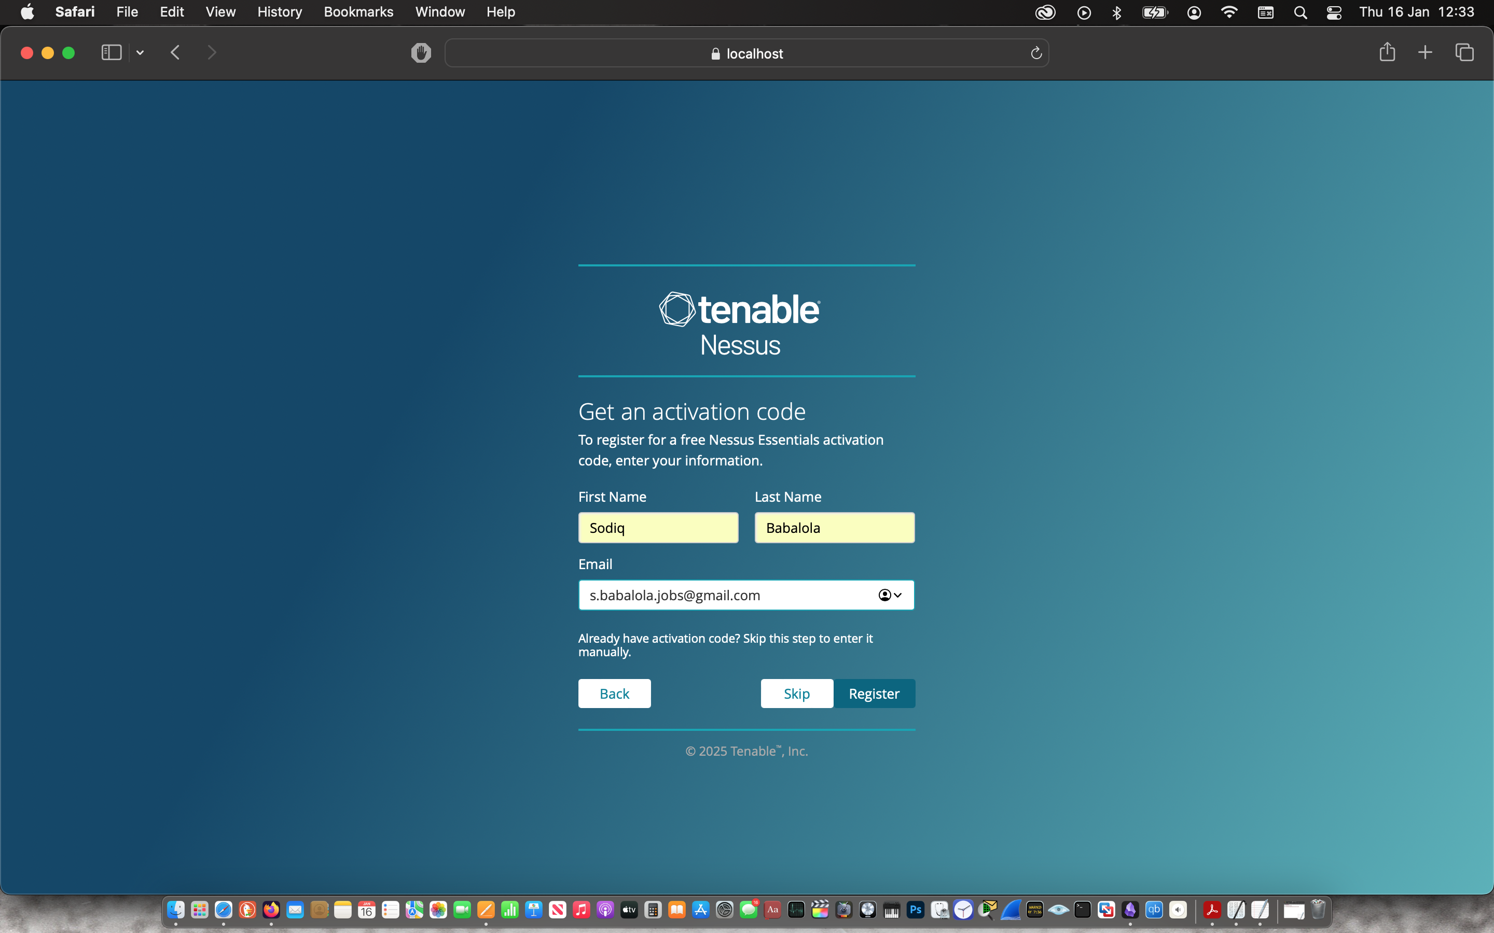Open a new tab with plus icon
The image size is (1494, 933).
[1425, 52]
